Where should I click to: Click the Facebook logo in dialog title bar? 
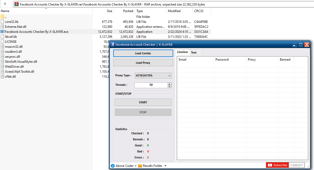click(112, 45)
